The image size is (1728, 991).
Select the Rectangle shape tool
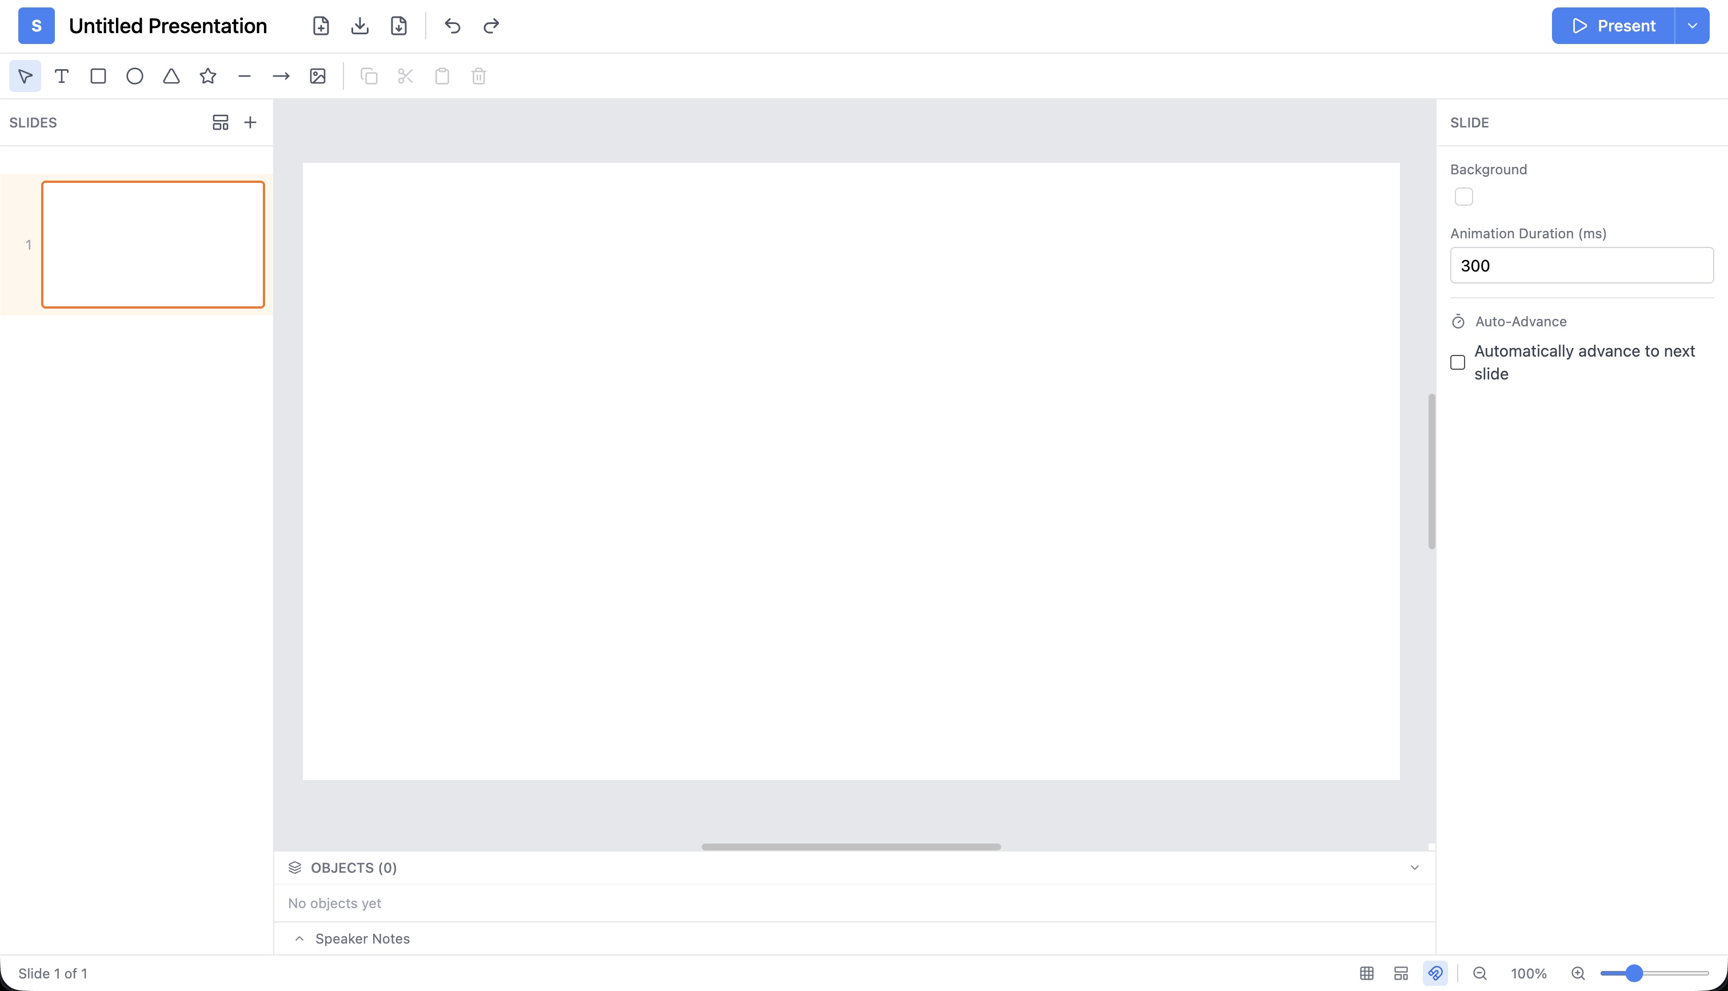pyautogui.click(x=99, y=76)
